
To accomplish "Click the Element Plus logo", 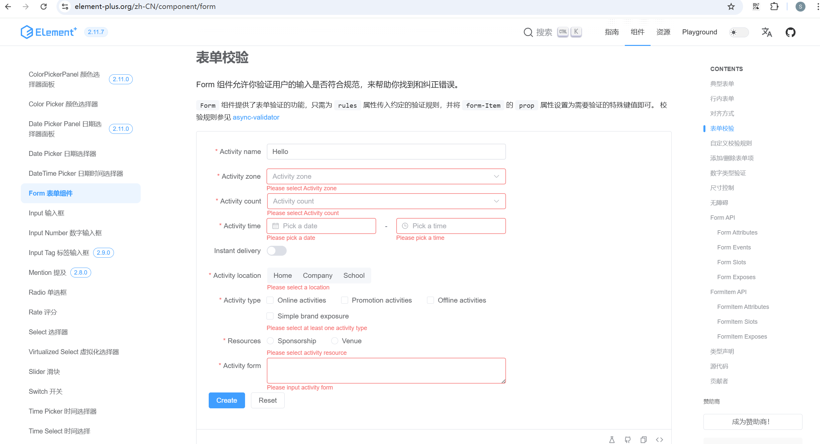I will click(x=48, y=32).
